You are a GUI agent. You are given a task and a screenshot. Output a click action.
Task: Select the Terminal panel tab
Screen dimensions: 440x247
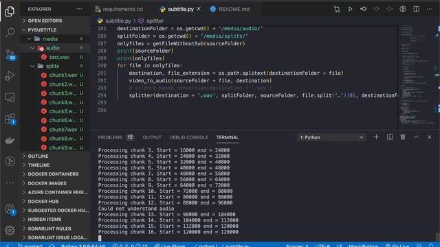(x=228, y=137)
